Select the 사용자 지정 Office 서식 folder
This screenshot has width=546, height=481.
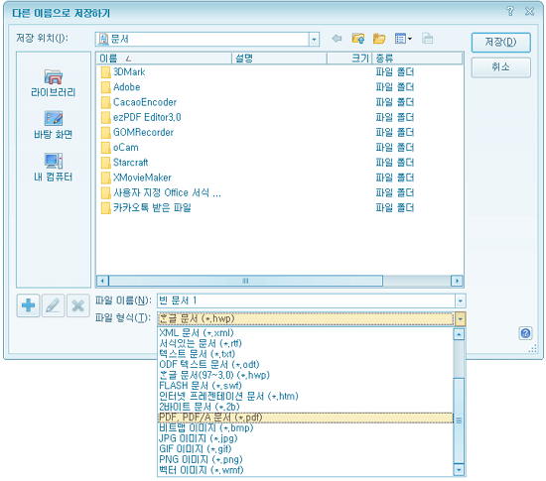pyautogui.click(x=161, y=192)
